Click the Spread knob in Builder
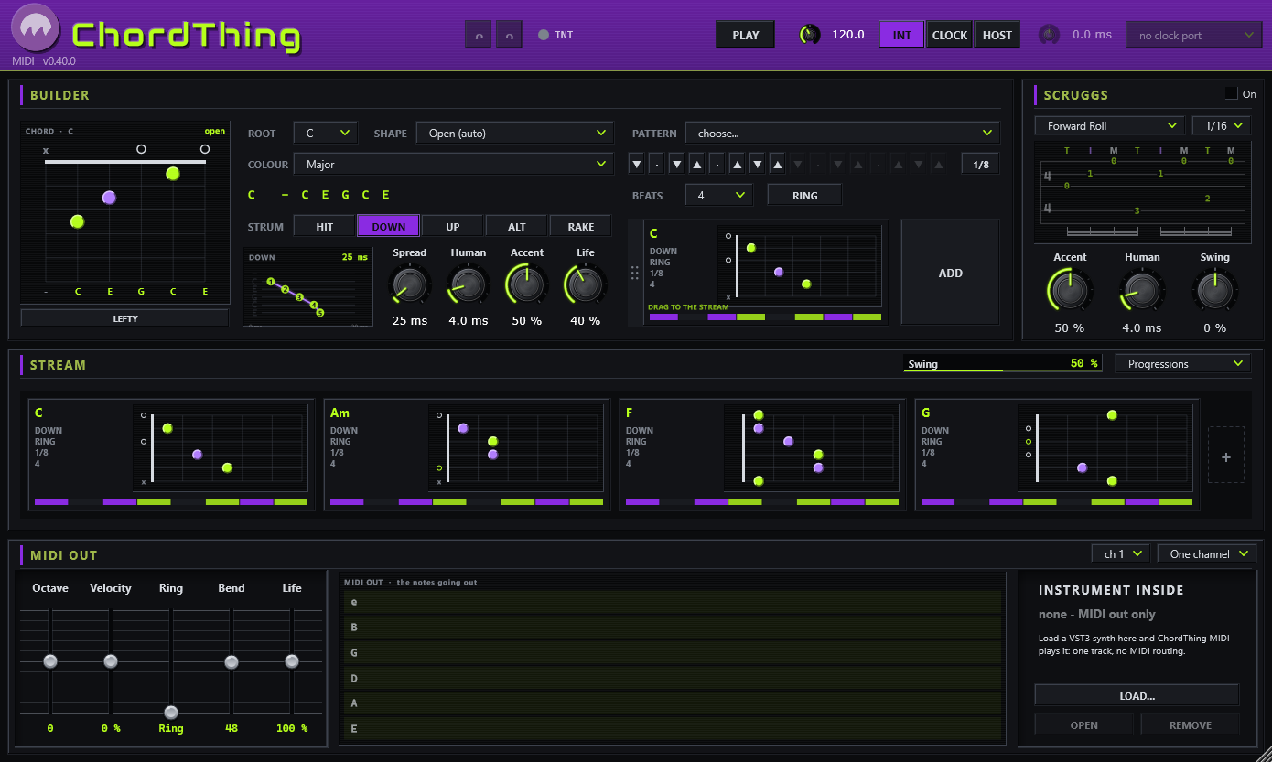This screenshot has height=762, width=1272. (410, 284)
